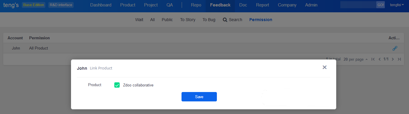Click the Base Edition label
409x114 pixels.
(x=34, y=5)
